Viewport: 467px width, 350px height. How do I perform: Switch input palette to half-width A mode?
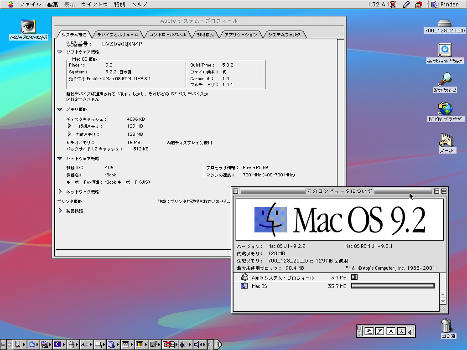click(401, 331)
